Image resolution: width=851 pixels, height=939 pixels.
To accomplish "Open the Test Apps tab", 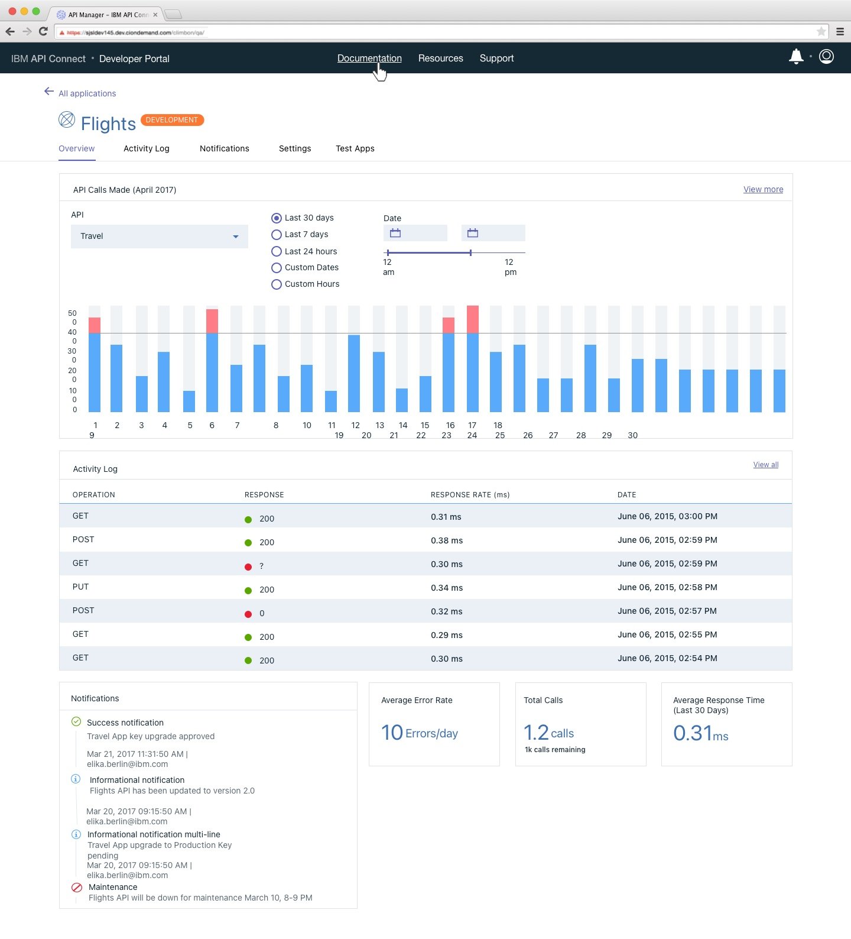I will 355,148.
